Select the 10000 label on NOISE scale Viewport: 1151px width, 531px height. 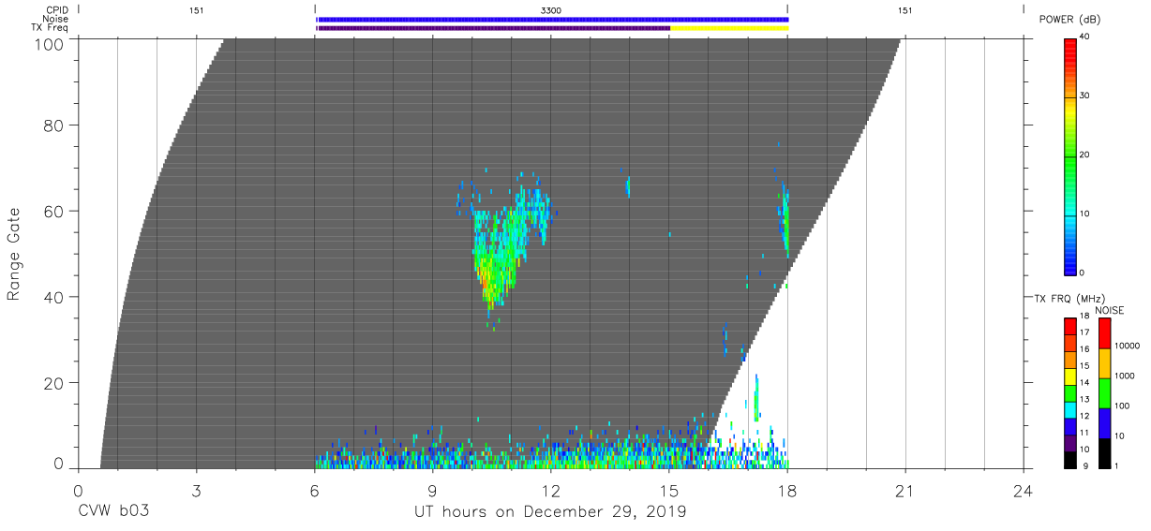1126,346
